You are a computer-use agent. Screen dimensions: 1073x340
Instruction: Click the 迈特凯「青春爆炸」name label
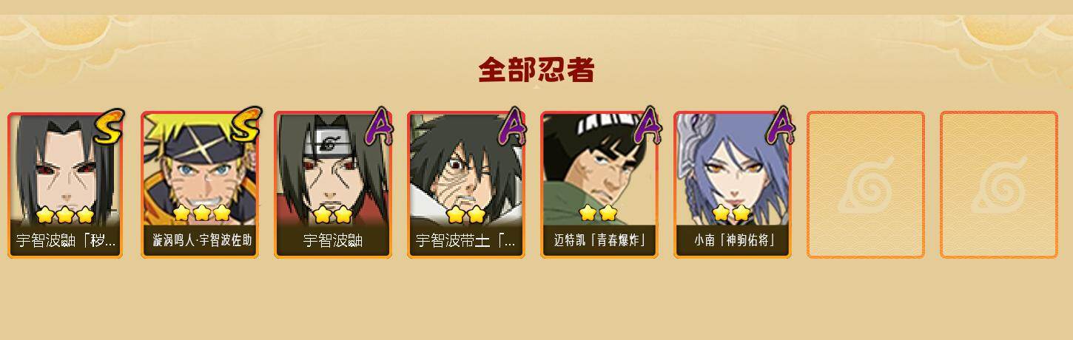pyautogui.click(x=599, y=240)
